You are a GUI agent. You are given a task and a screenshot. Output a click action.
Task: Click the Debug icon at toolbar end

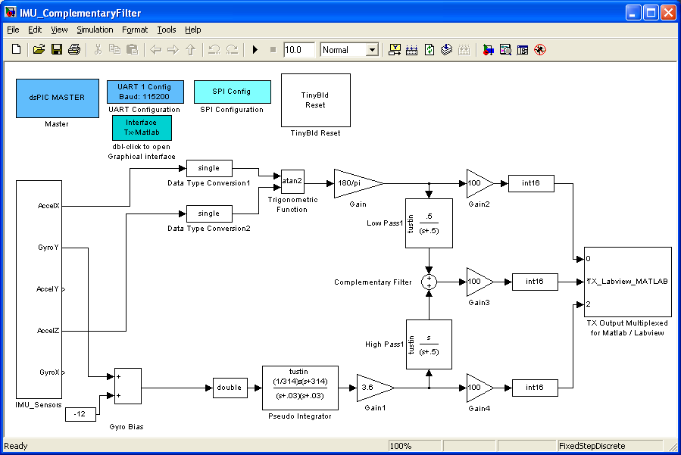[x=540, y=49]
